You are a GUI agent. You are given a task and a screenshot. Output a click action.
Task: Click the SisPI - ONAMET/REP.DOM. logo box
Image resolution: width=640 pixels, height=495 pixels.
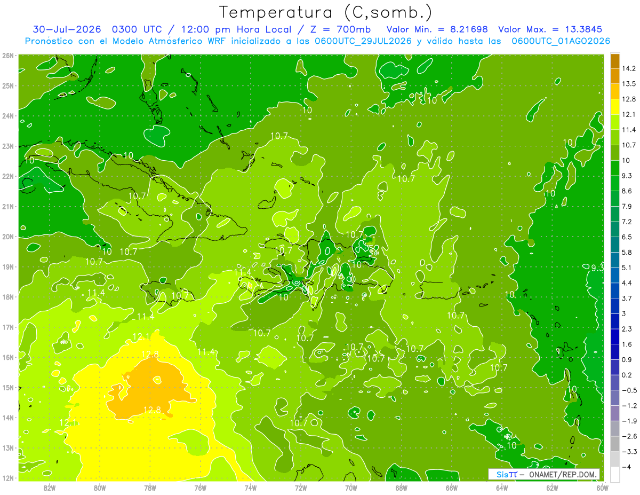click(x=544, y=474)
